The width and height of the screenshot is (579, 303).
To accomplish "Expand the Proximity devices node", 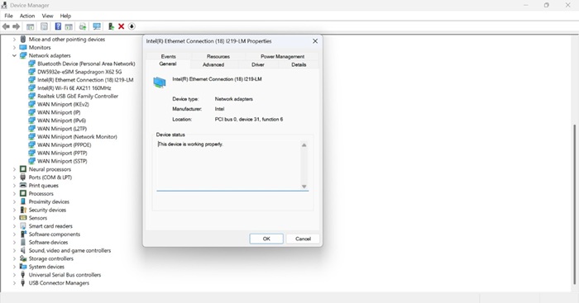I will pos(14,201).
